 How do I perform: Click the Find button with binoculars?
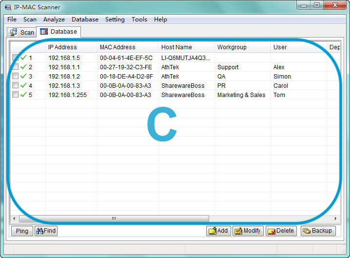tap(46, 231)
